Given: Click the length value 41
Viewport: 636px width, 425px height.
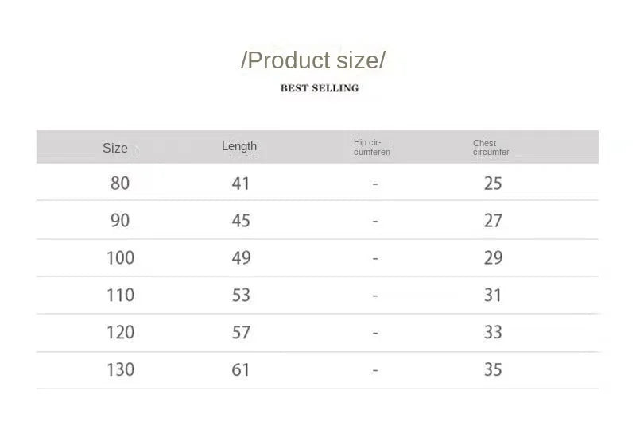Looking at the screenshot, I should (x=241, y=184).
